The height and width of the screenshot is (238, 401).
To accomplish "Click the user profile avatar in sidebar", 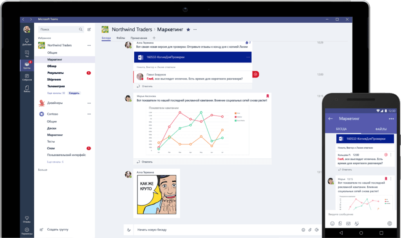I will coord(27,29).
